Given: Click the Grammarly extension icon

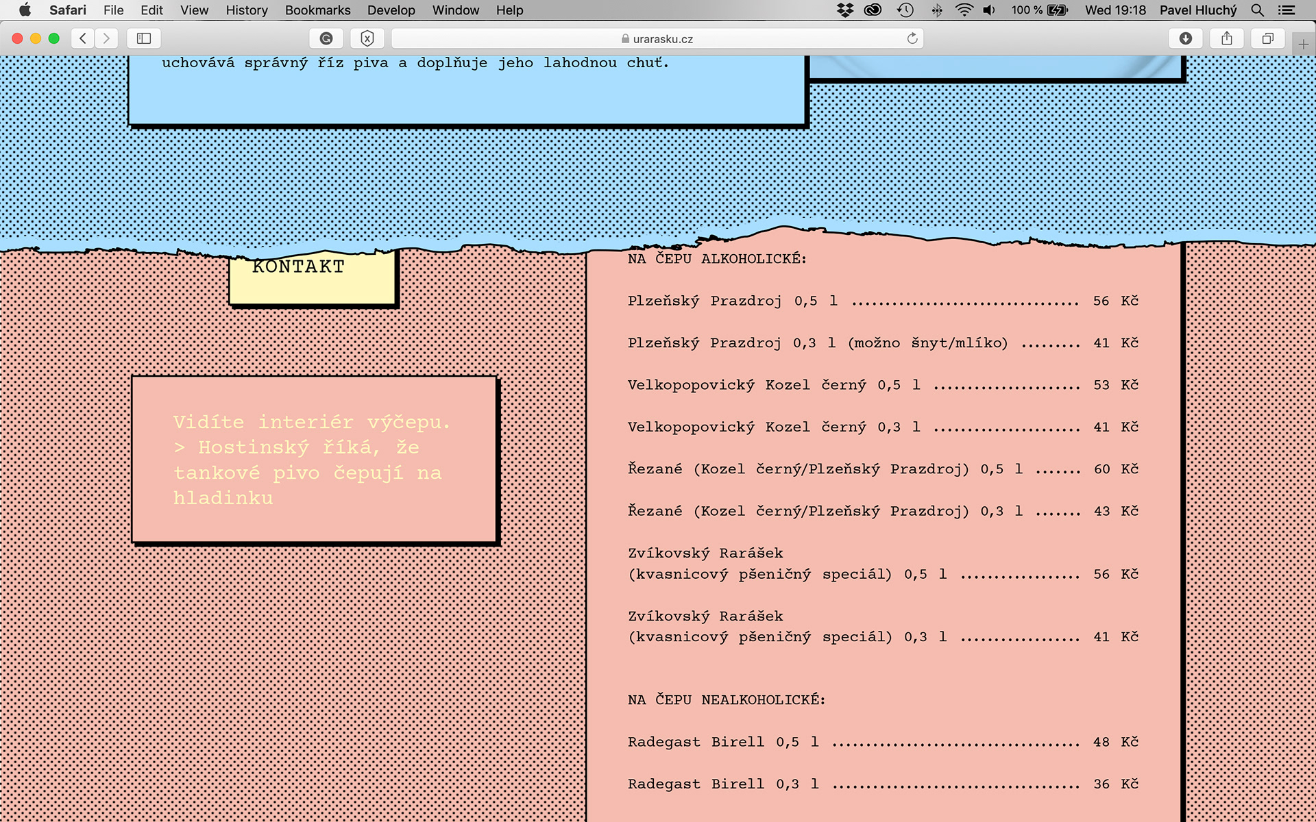Looking at the screenshot, I should pos(326,38).
